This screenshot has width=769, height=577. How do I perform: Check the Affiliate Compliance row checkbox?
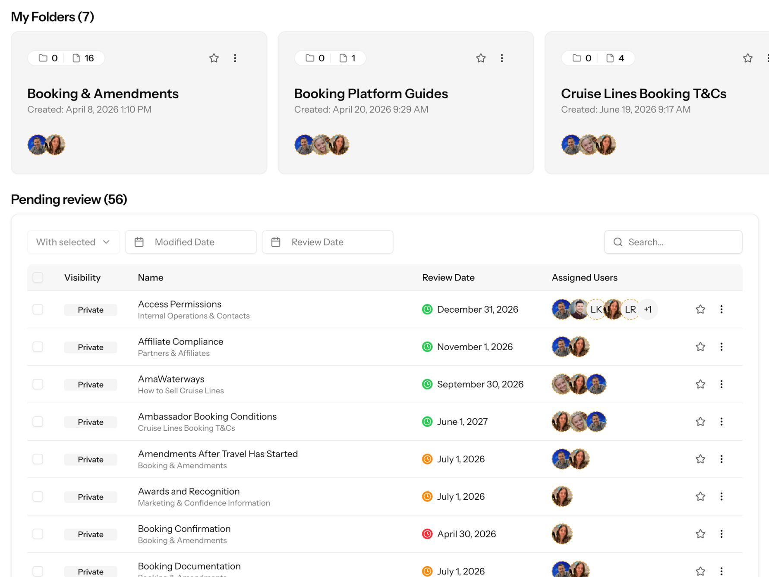[x=38, y=347]
